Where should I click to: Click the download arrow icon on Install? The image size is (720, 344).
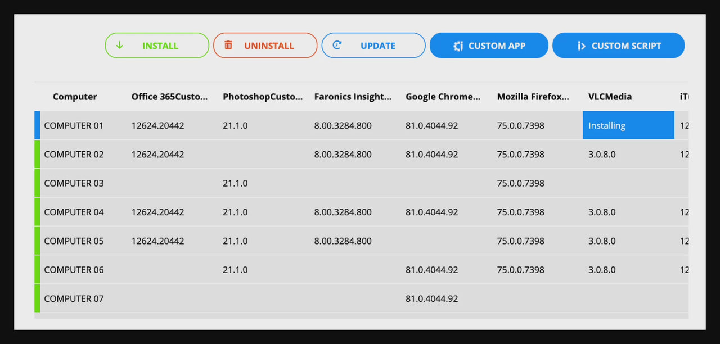click(x=119, y=46)
